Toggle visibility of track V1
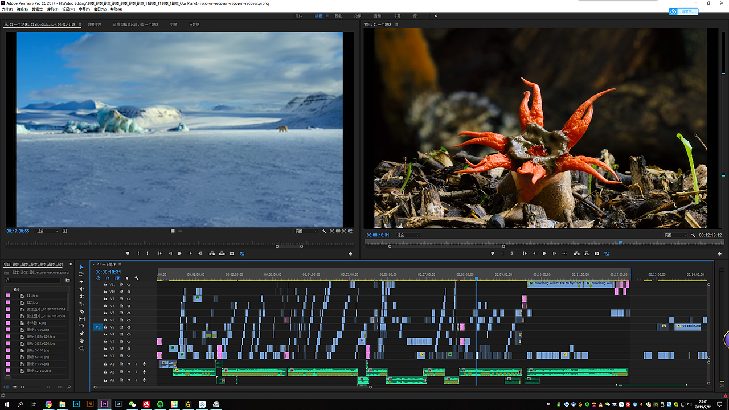Screen dimensions: 729x410 (129, 356)
